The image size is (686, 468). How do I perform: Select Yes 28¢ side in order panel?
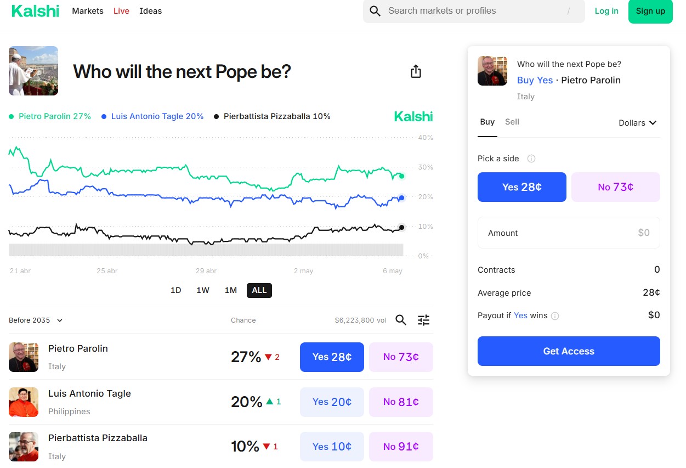pos(522,187)
